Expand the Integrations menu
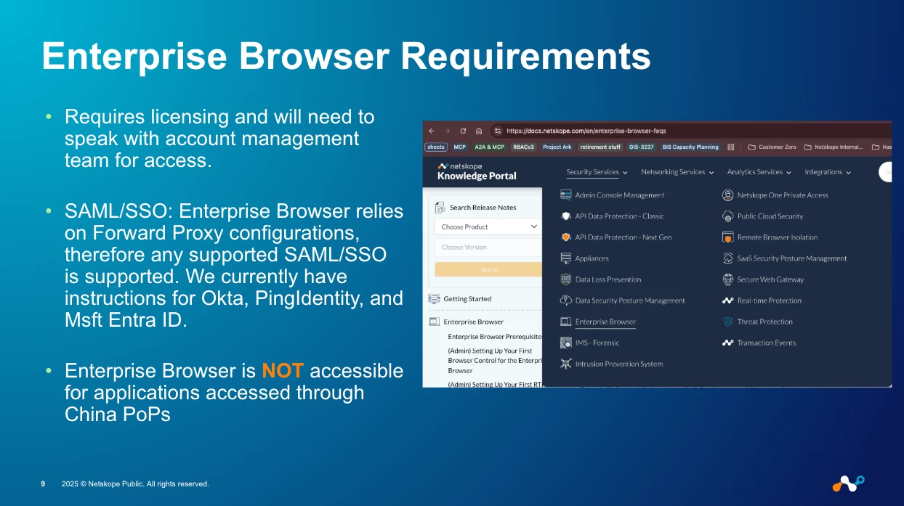 828,172
